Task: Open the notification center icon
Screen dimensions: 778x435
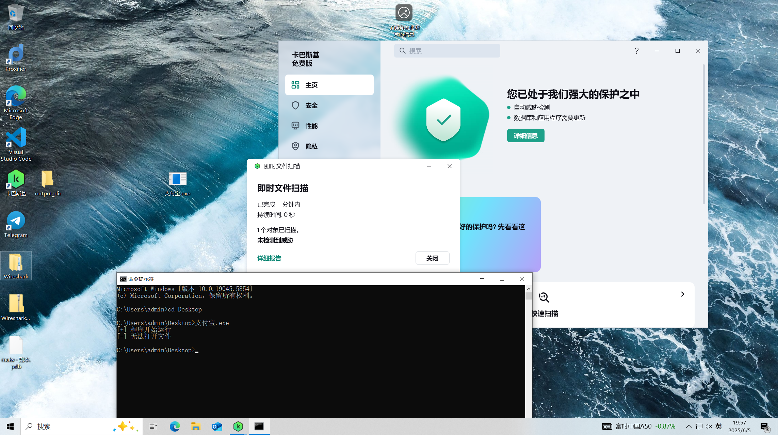Action: coord(765,427)
